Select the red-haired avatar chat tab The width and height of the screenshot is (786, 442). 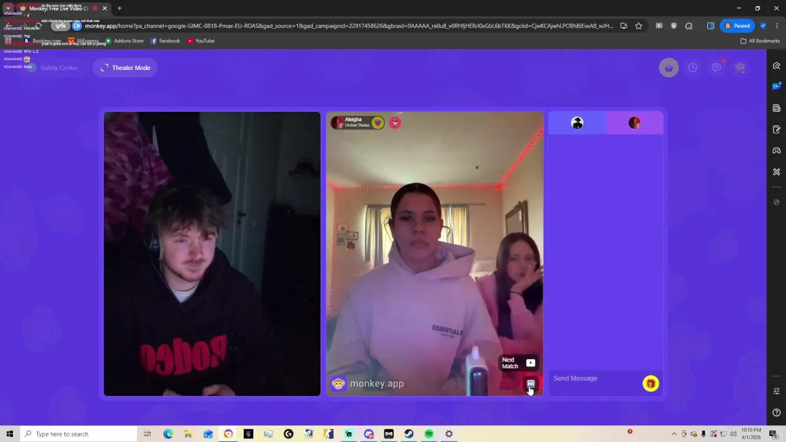pyautogui.click(x=634, y=123)
